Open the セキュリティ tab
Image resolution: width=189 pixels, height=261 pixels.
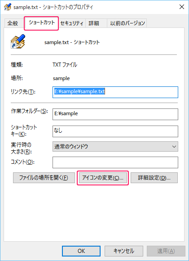tap(72, 23)
